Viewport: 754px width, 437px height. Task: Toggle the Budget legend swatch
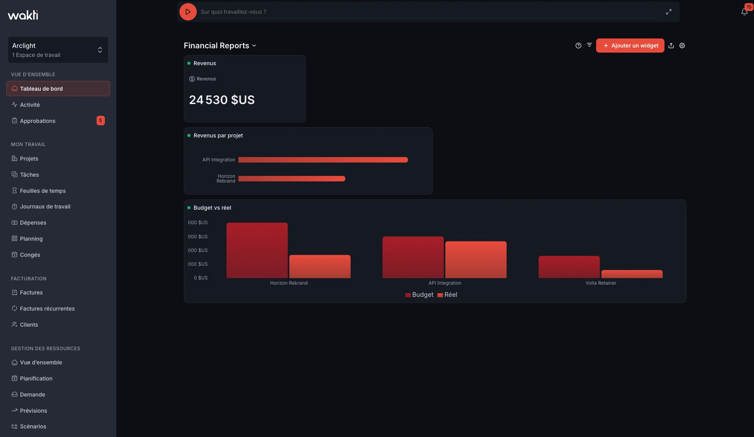[x=408, y=295]
